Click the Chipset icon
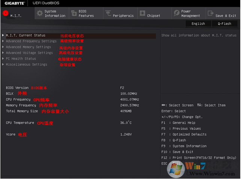 pyautogui.click(x=142, y=13)
